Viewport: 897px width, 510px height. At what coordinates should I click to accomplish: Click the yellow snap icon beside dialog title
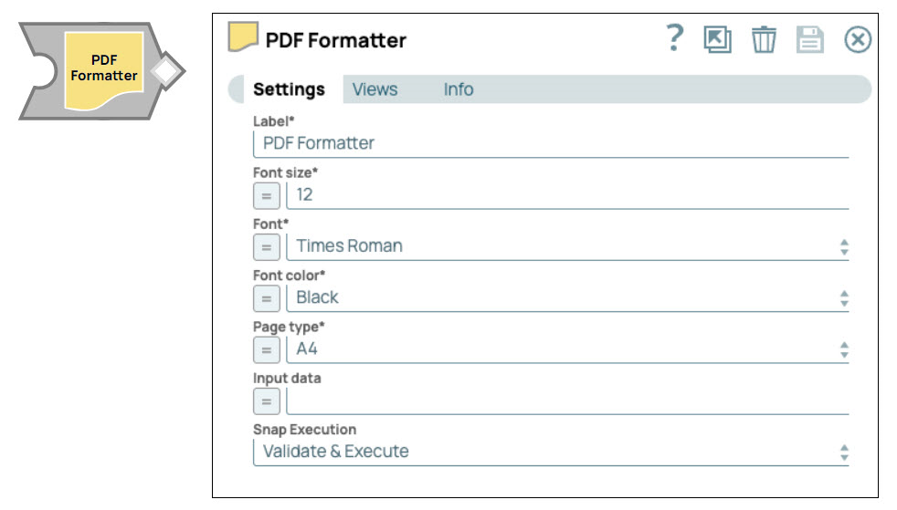coord(242,37)
